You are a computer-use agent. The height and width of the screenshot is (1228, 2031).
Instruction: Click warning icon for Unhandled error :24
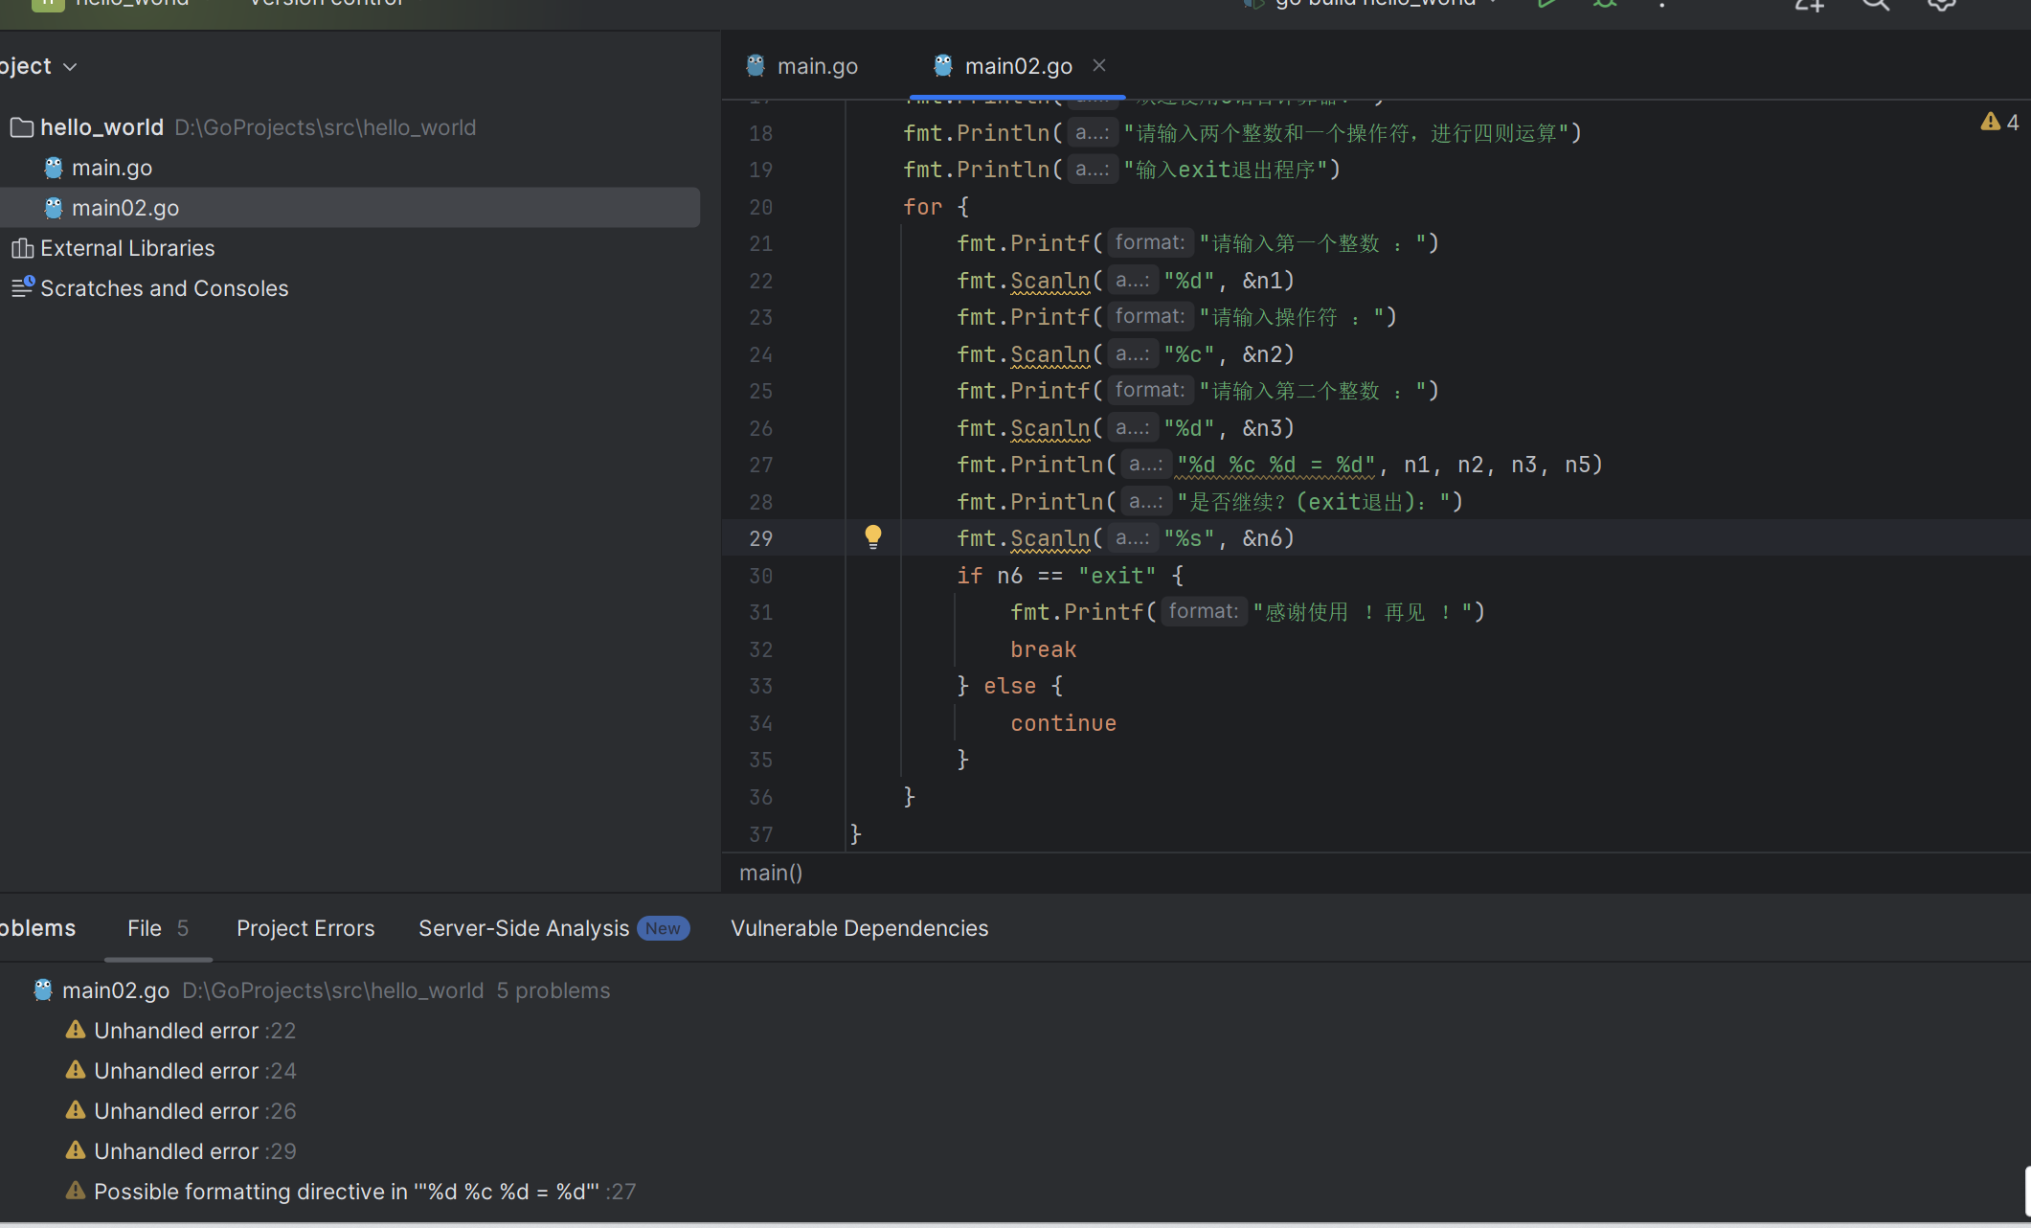click(x=75, y=1070)
